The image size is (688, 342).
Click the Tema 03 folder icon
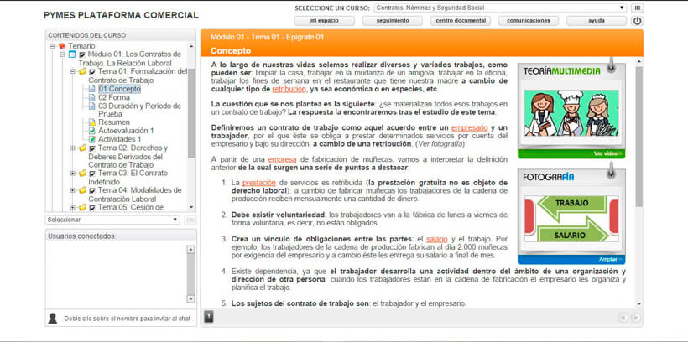point(82,174)
